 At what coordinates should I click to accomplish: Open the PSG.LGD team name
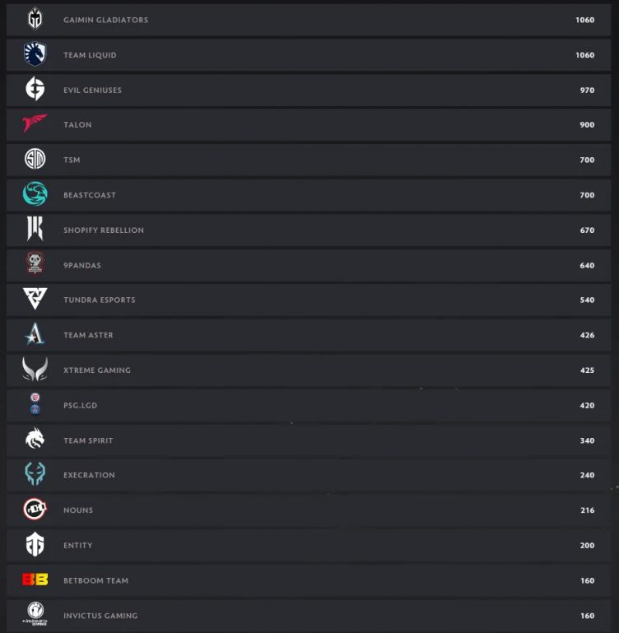80,406
